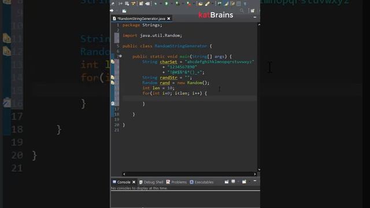Click the warning marker beside the randStr line
The width and height of the screenshot is (370, 208).
pyautogui.click(x=113, y=77)
